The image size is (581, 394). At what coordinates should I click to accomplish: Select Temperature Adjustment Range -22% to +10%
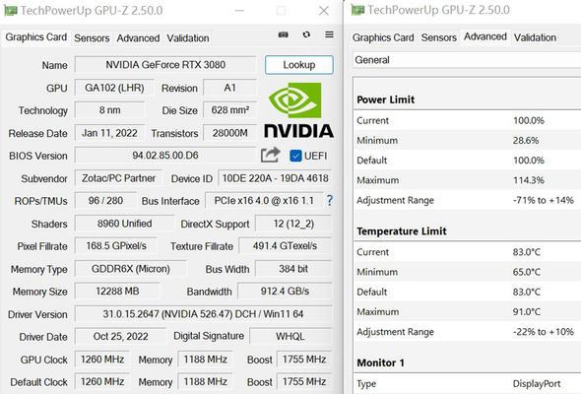(468, 332)
